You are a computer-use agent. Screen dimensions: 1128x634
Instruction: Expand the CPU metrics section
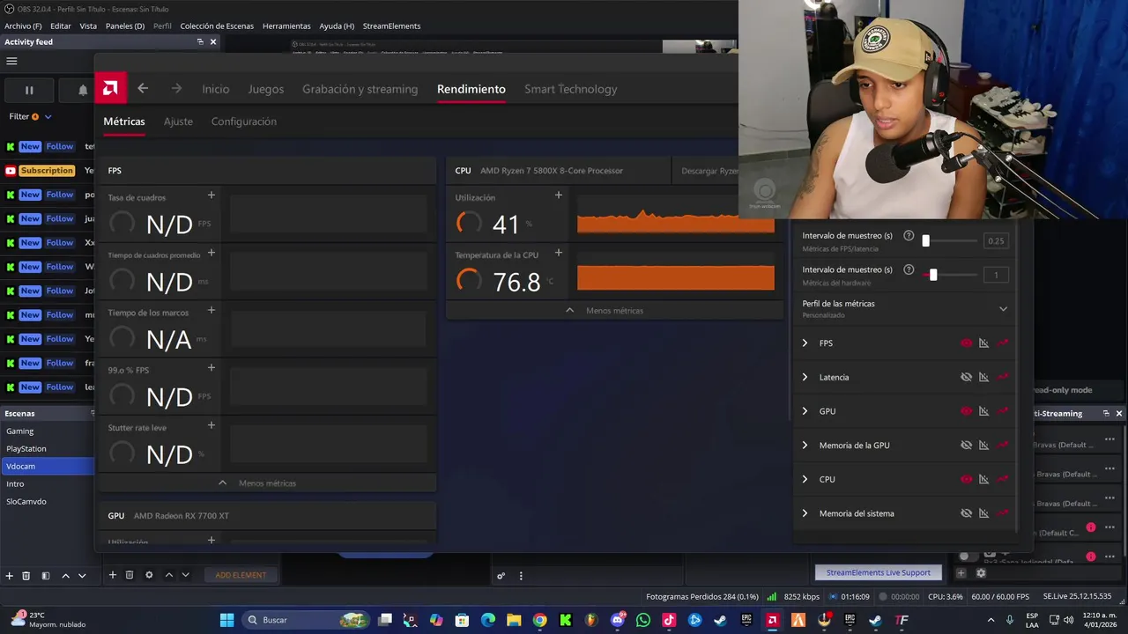click(805, 479)
